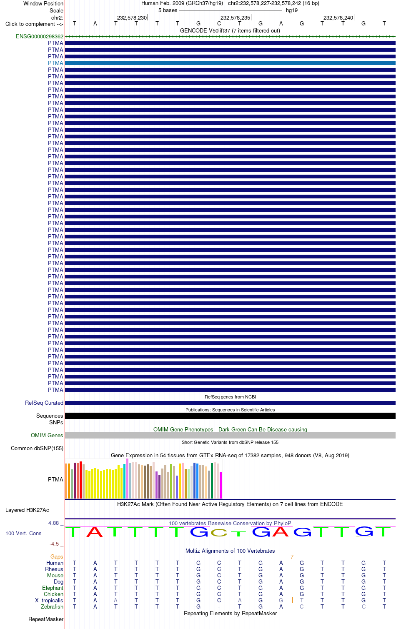Click the PTMA label beside the GTEx bar chart
This screenshot has width=396, height=629.
[x=55, y=479]
